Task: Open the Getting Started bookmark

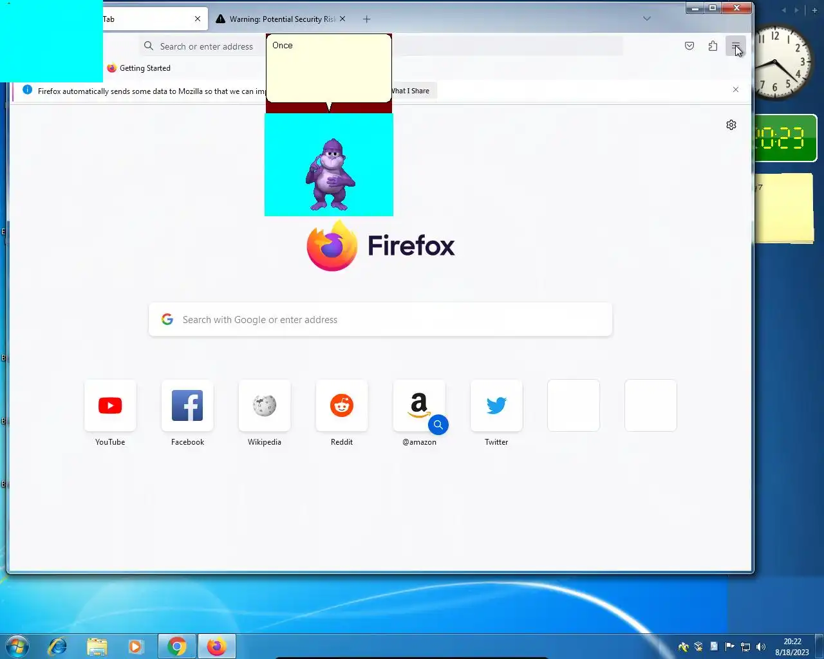Action: point(138,68)
